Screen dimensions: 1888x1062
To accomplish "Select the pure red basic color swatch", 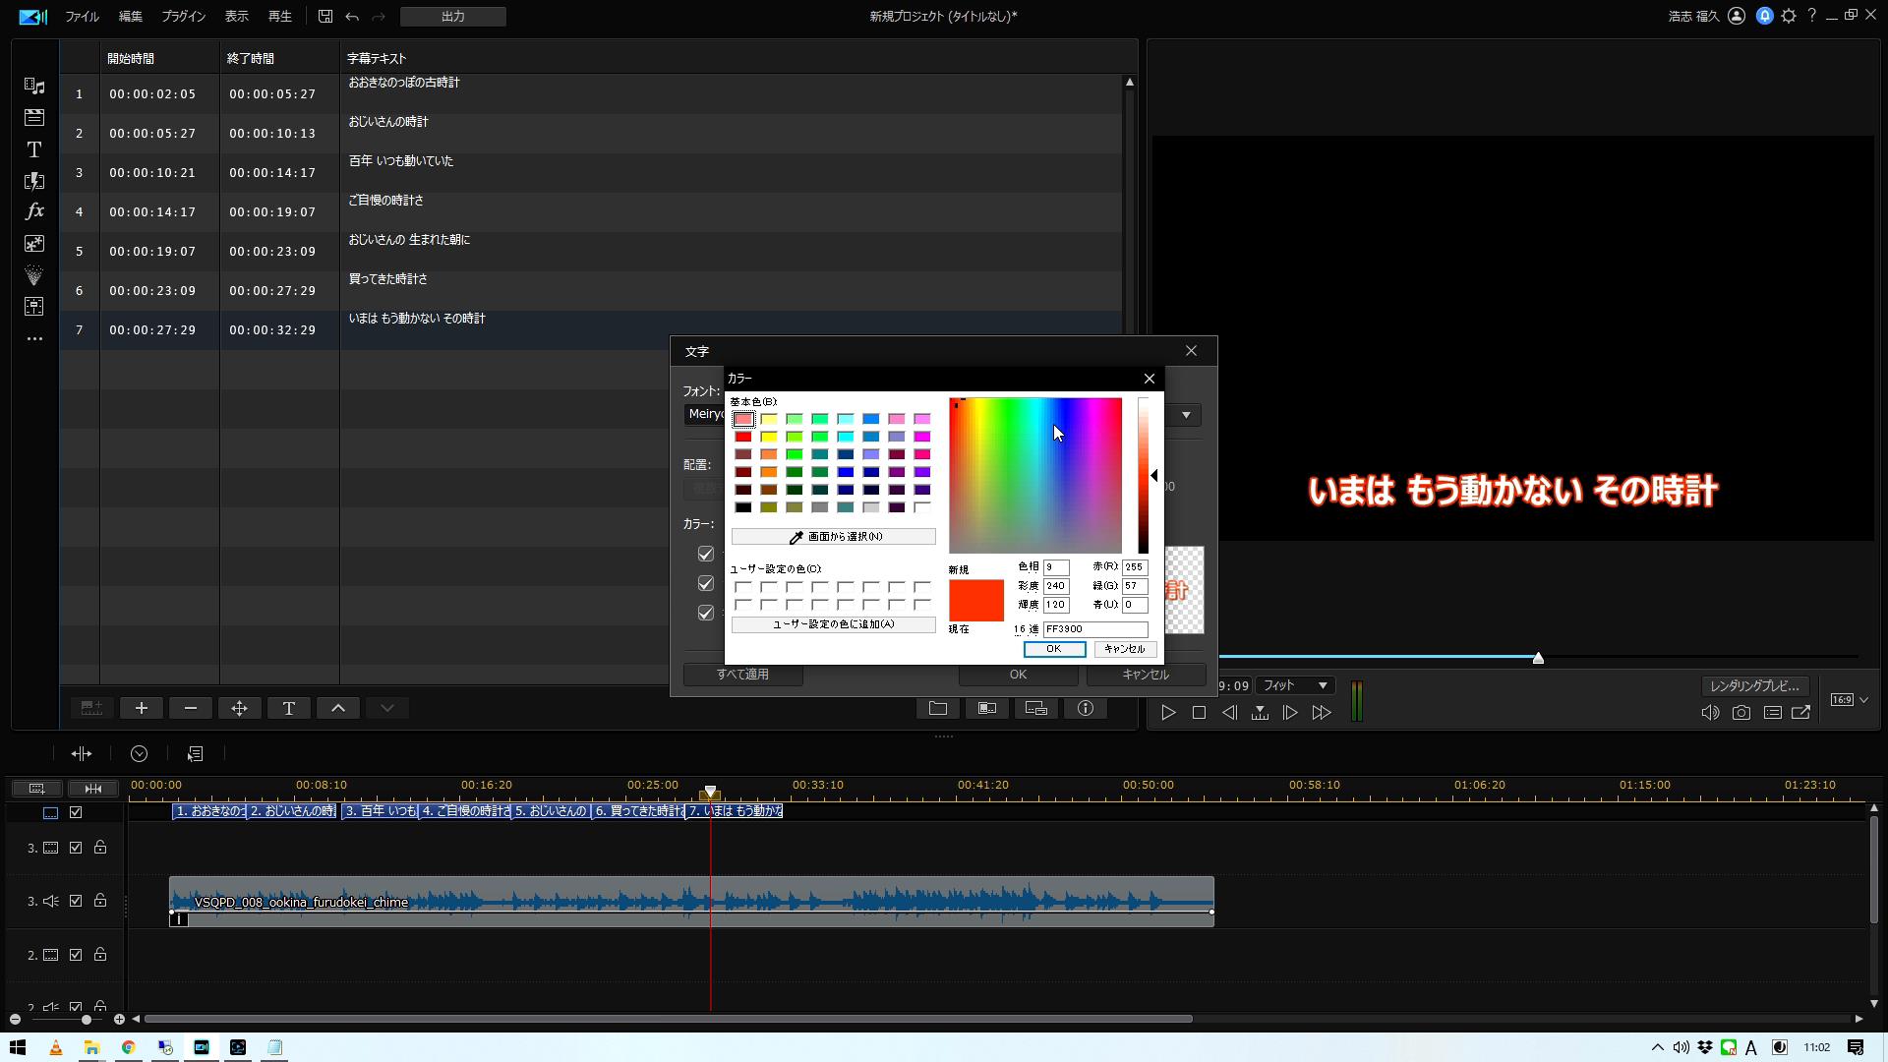I will 743,437.
